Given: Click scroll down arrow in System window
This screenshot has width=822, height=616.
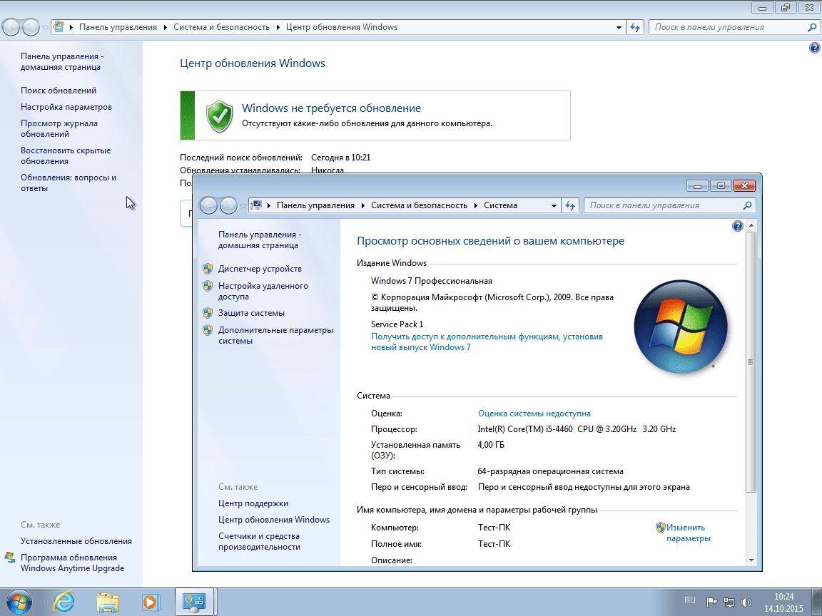Looking at the screenshot, I should coord(751,560).
